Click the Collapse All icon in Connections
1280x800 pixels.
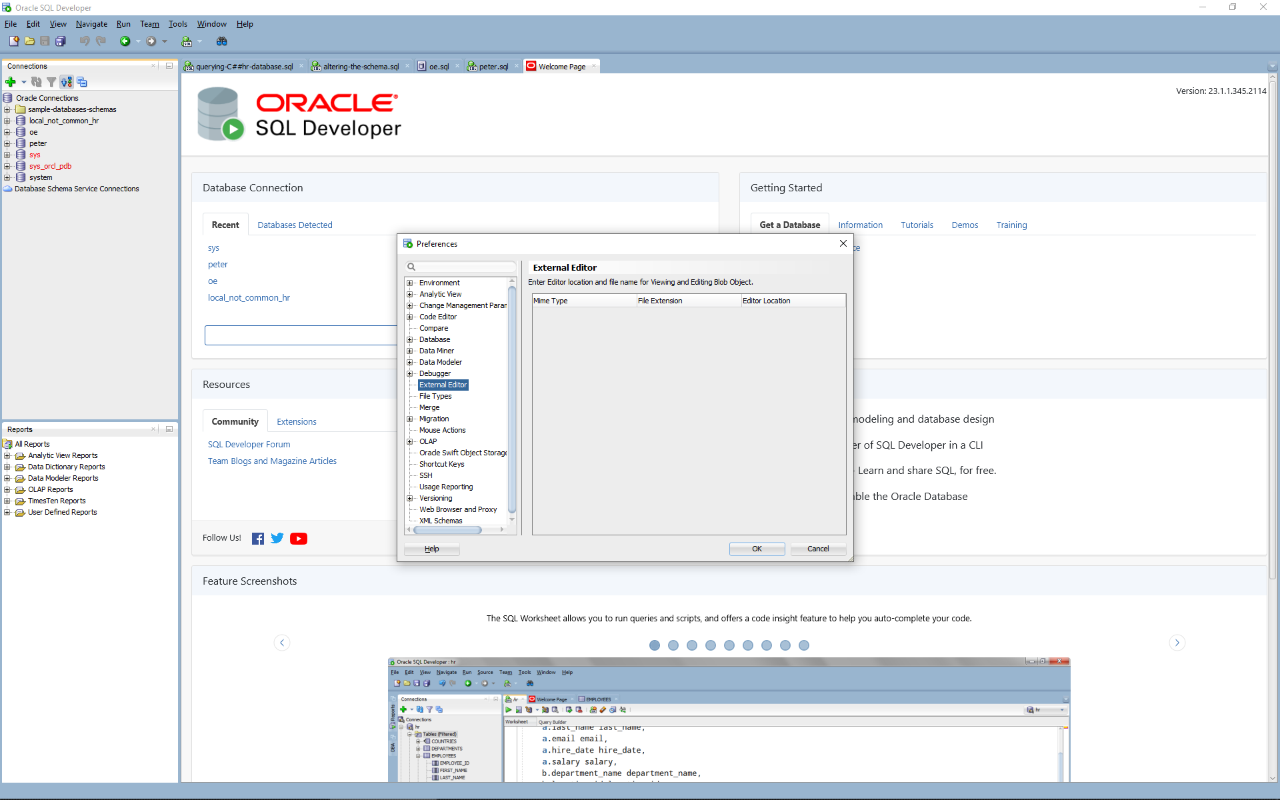(82, 82)
